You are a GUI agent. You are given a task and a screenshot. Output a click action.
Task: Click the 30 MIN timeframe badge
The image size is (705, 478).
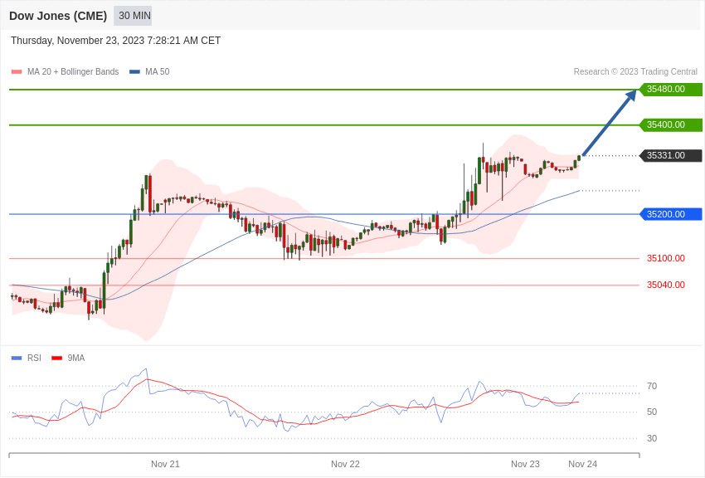click(x=133, y=16)
